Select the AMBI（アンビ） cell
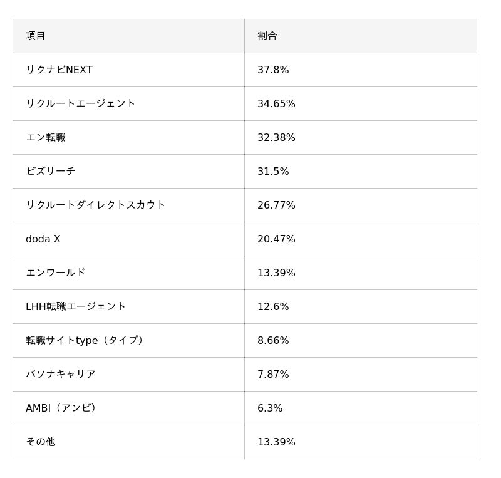Image resolution: width=501 pixels, height=478 pixels. click(63, 408)
